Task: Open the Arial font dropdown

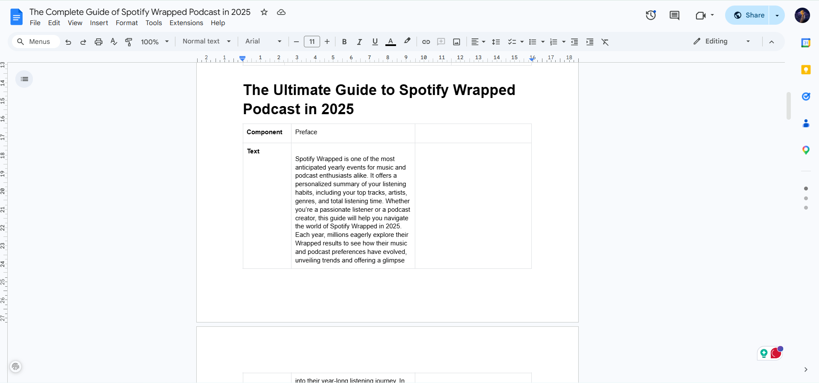Action: [x=263, y=41]
